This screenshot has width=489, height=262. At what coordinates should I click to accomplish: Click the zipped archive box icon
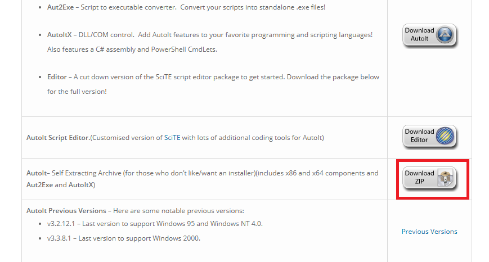tap(445, 178)
